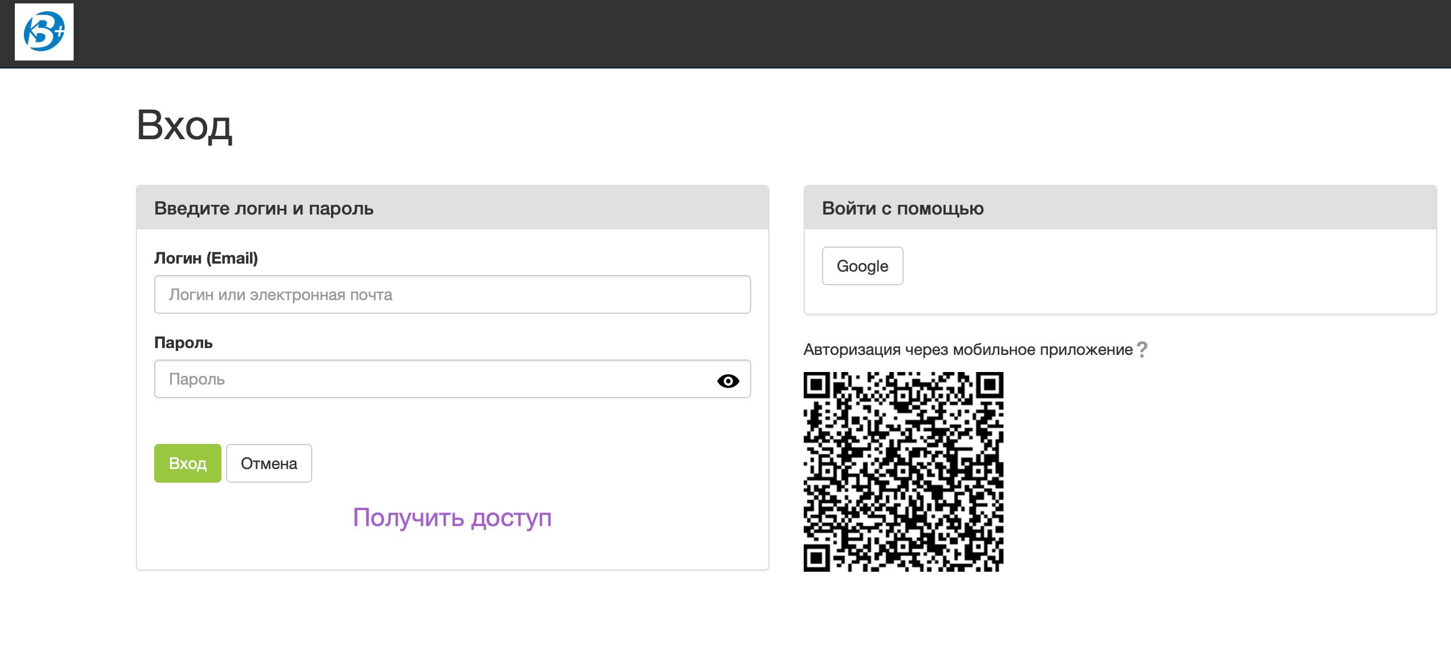Click the Введите логин и пароль header

[x=264, y=208]
